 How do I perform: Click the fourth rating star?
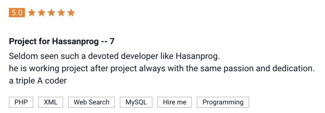[61, 13]
